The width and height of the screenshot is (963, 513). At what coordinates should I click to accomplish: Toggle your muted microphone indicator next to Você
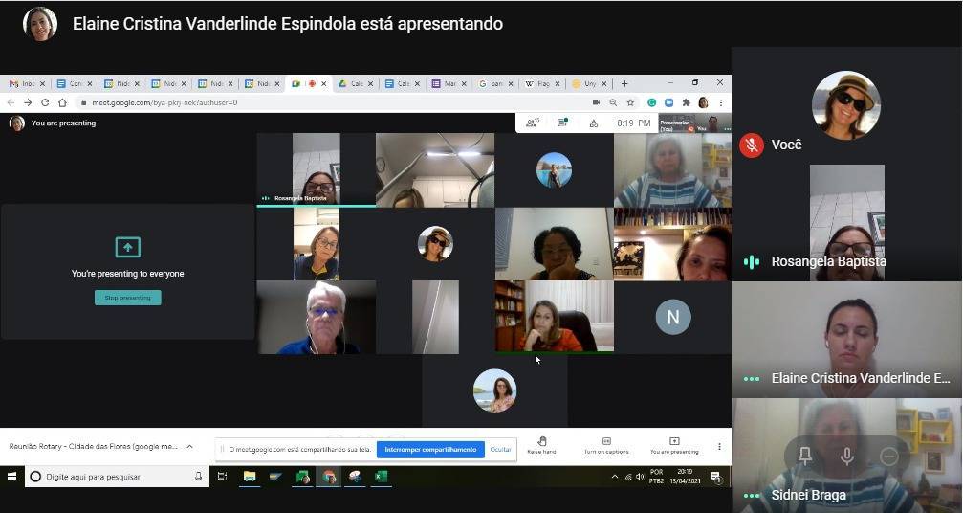[x=752, y=145]
